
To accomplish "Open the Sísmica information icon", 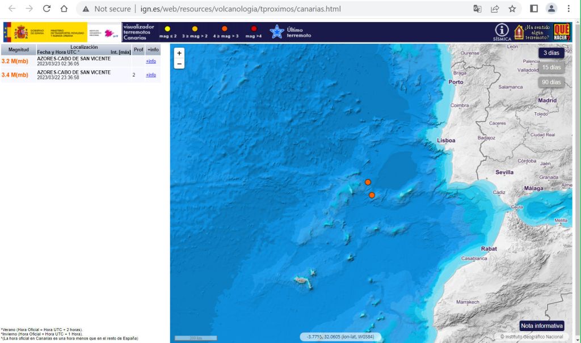I will [502, 31].
